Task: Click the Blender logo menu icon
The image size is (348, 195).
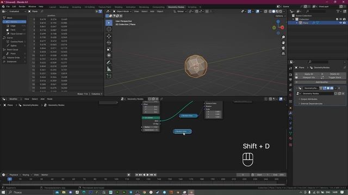Action: (x=3, y=6)
